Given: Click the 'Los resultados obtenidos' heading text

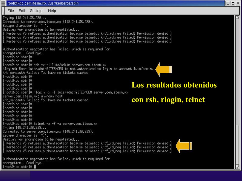Looking at the screenshot, I should 174,85.
